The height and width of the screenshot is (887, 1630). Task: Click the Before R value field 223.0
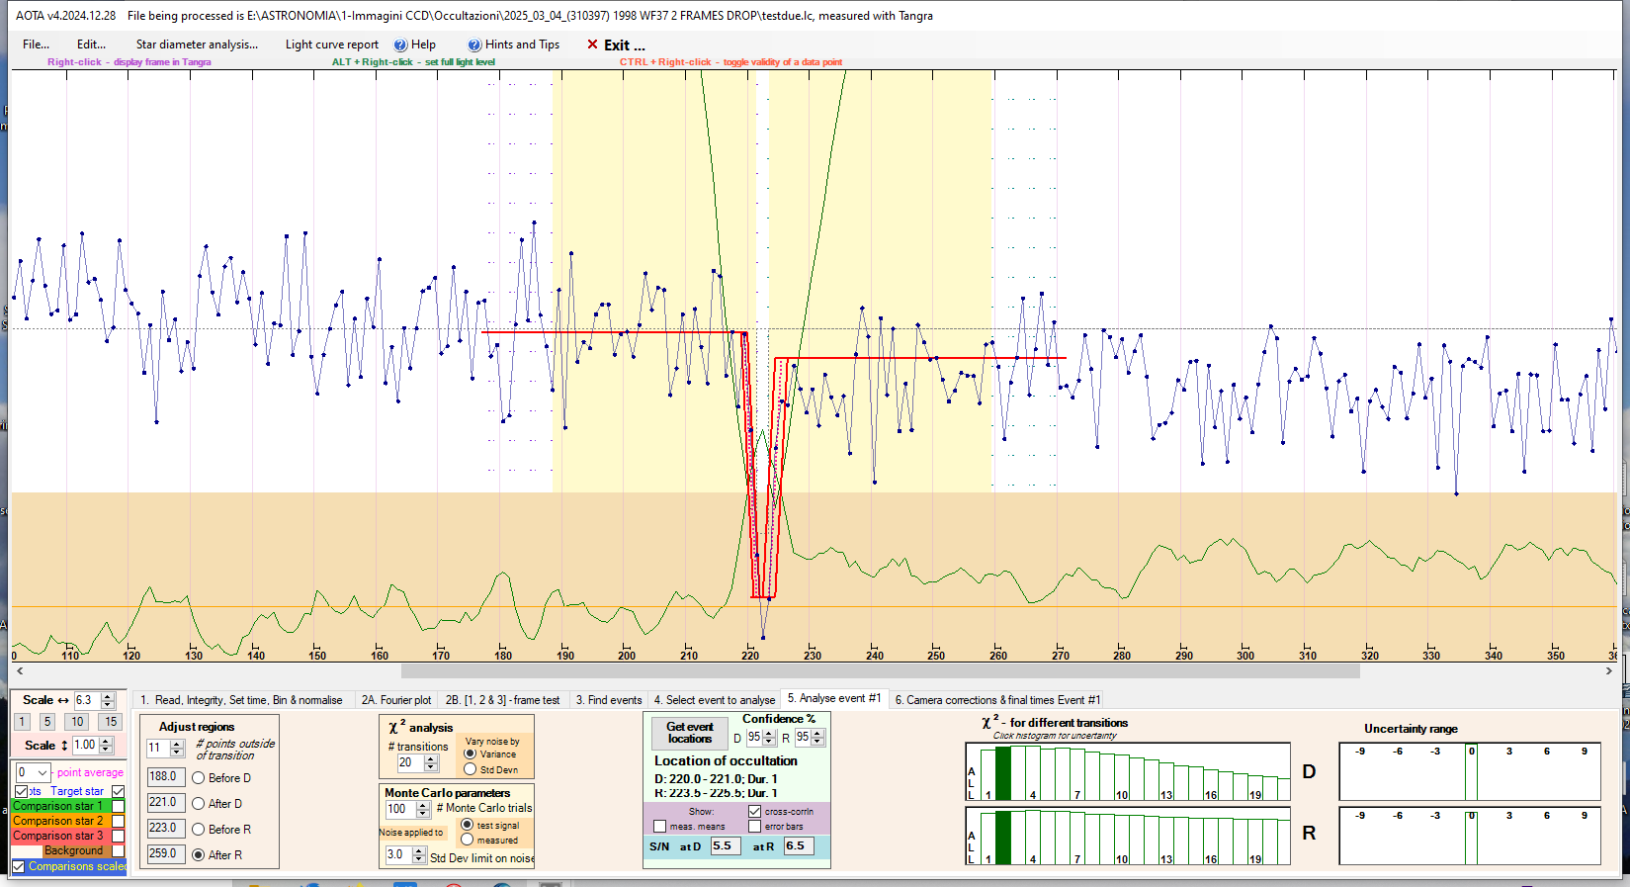166,829
